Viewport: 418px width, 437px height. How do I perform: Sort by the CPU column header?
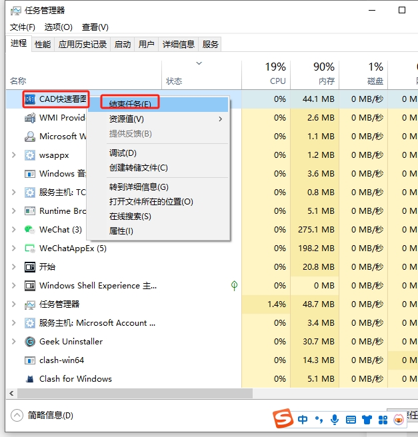pos(266,75)
